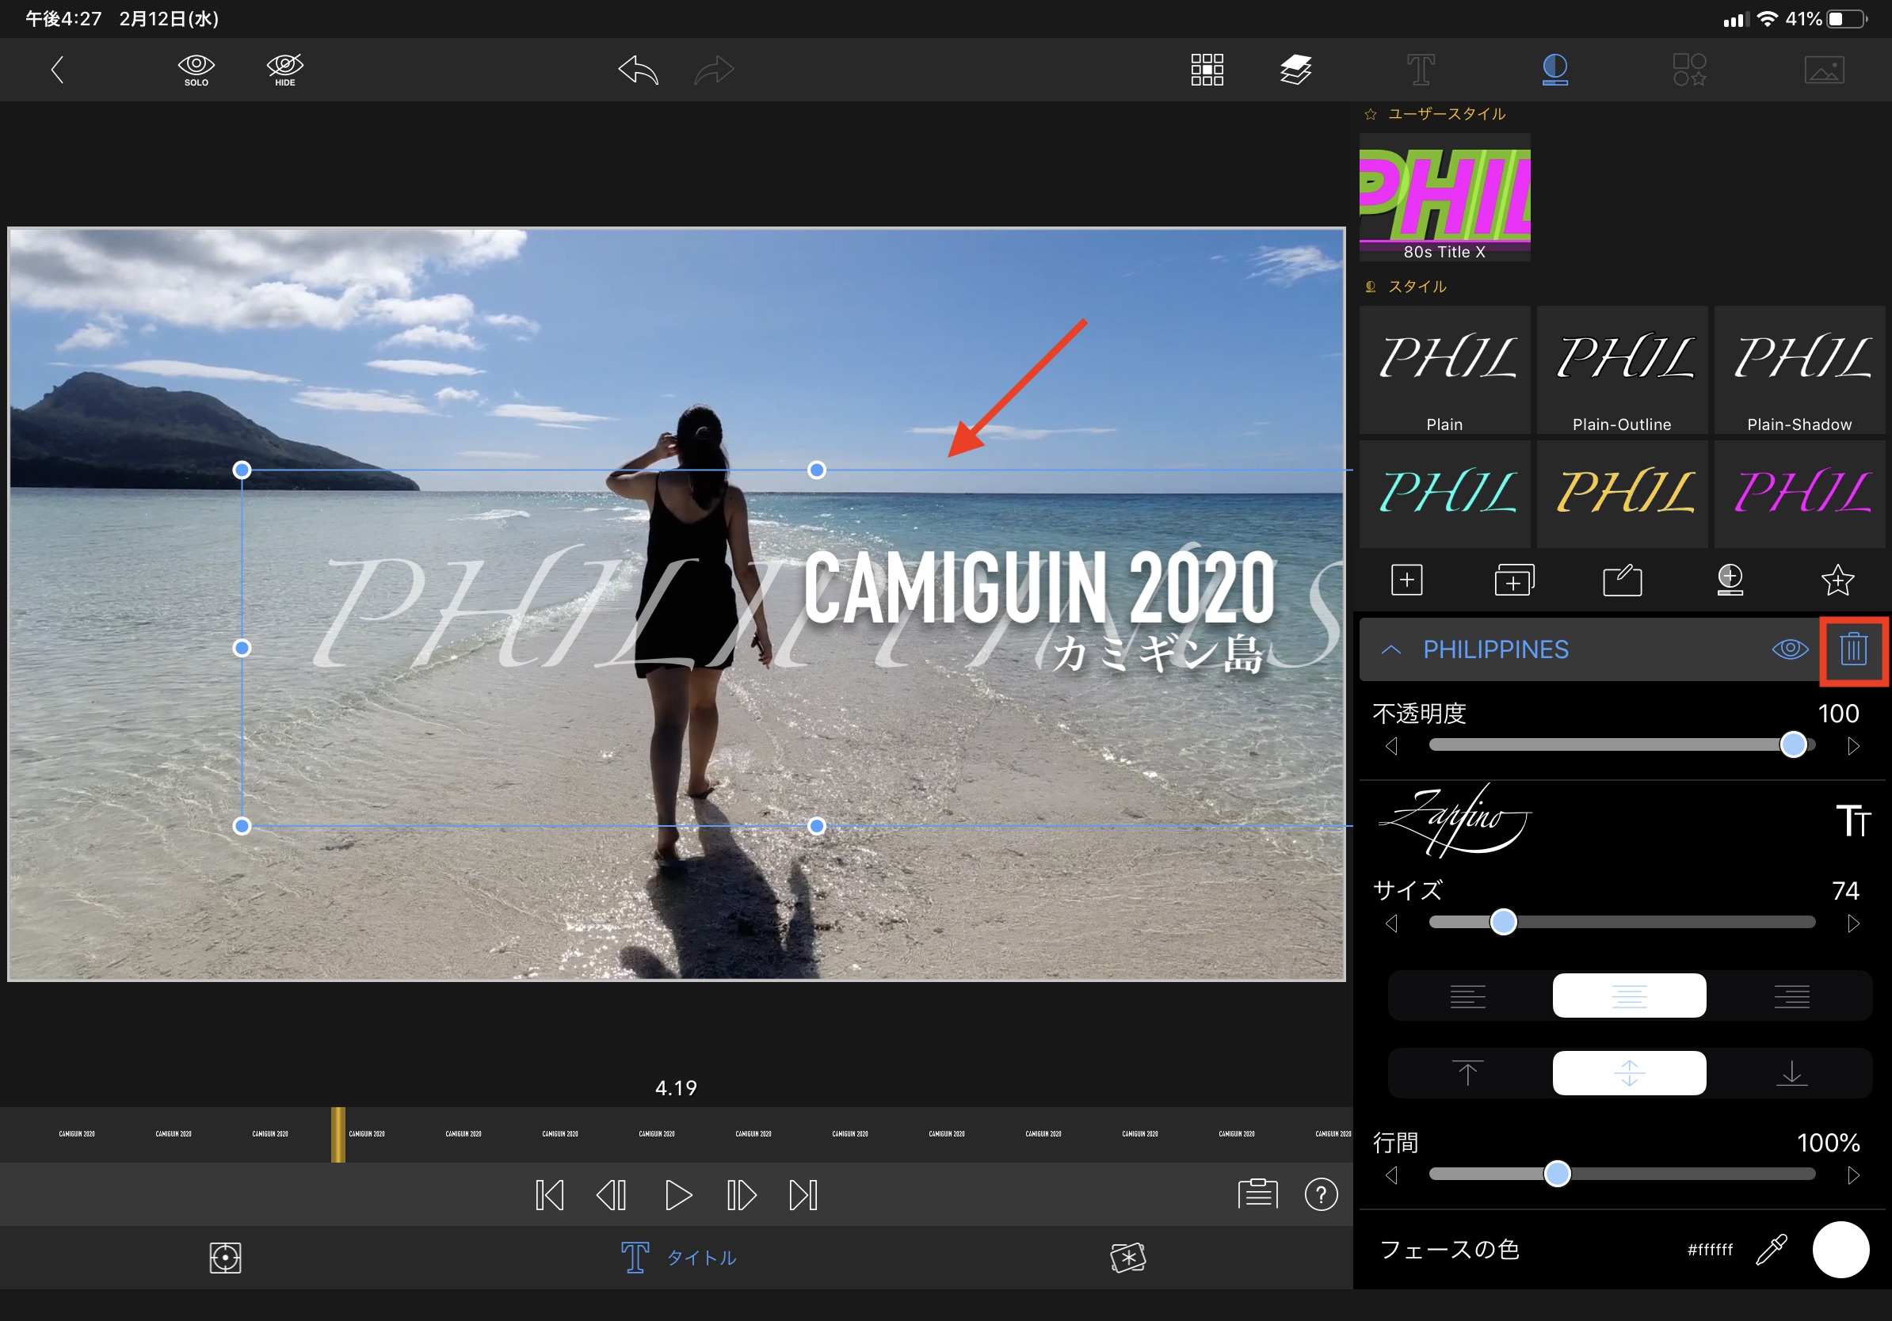Toggle PHILIPPINES layer visibility eye
Image resolution: width=1892 pixels, height=1321 pixels.
pos(1789,649)
